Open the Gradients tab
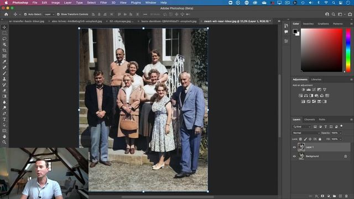This screenshot has width=354, height=199. 323,24
